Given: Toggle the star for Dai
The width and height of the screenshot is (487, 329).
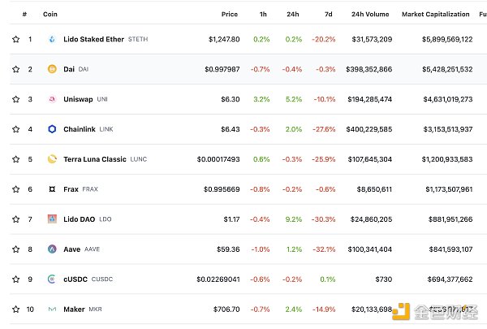Looking at the screenshot, I should click(x=16, y=69).
